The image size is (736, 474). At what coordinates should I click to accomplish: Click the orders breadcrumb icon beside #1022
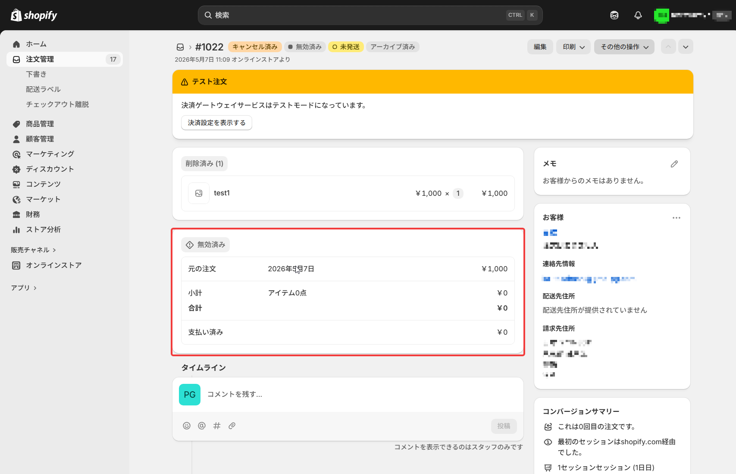(180, 47)
